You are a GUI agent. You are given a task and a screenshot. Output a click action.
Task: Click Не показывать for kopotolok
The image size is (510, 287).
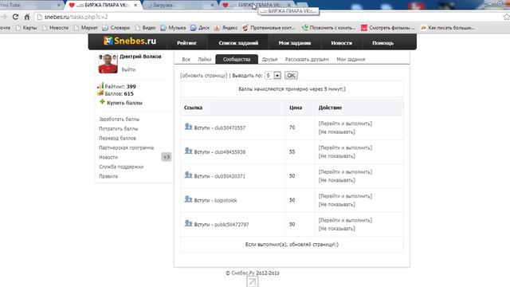pyautogui.click(x=336, y=204)
